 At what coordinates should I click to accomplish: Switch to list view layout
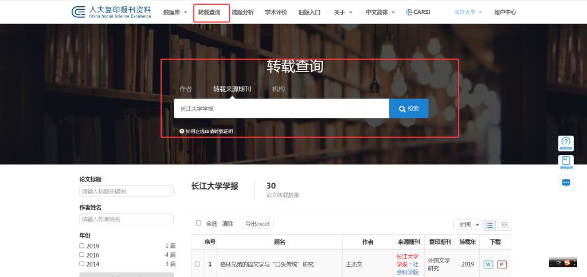(x=490, y=225)
